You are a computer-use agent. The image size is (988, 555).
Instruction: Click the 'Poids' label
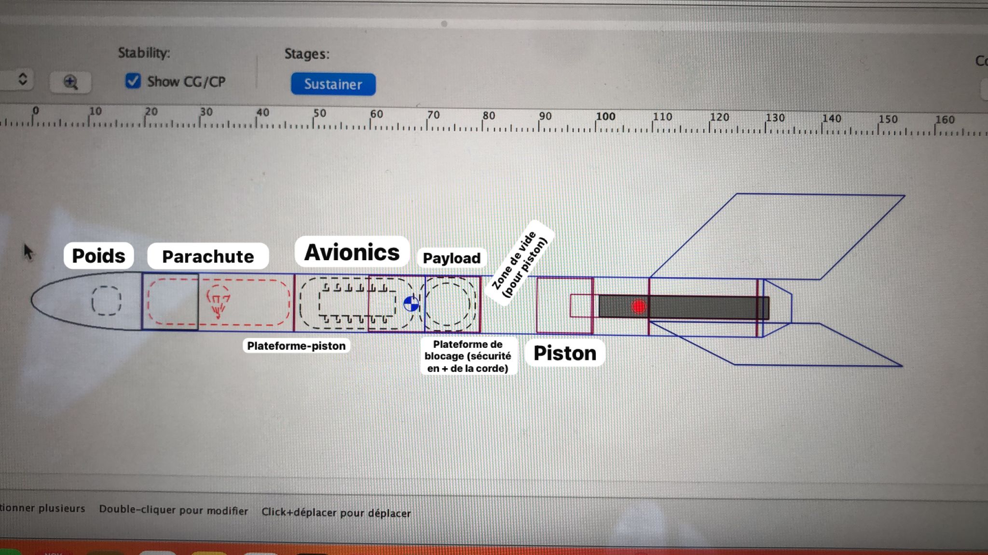pos(98,255)
